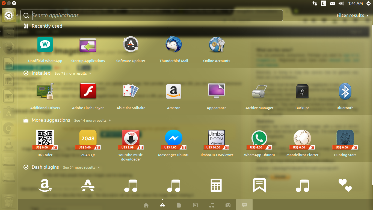
Task: Launch Adobe Flash Player
Action: [x=88, y=96]
